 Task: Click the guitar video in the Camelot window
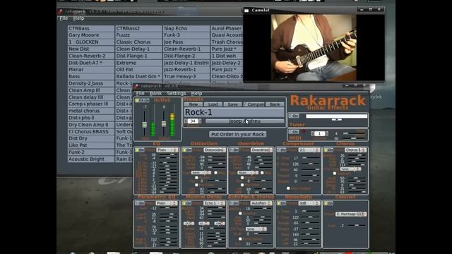tap(314, 47)
